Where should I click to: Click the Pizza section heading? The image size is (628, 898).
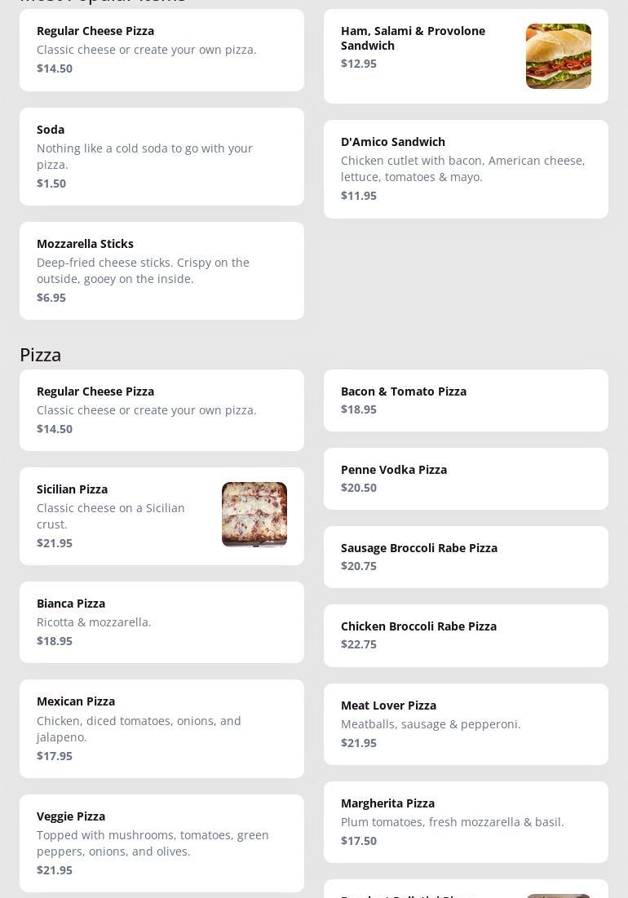point(41,355)
